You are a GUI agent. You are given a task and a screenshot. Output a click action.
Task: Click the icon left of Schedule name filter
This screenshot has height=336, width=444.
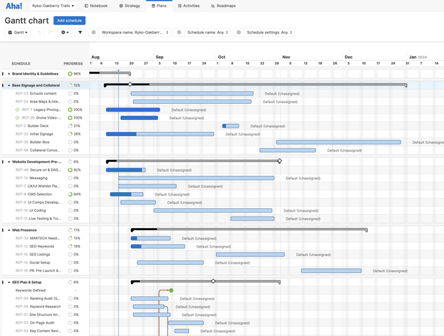[179, 32]
